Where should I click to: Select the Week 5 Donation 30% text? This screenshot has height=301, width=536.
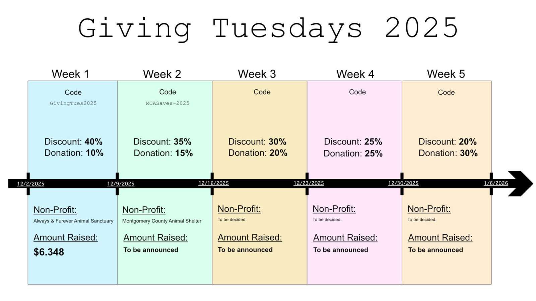pos(448,153)
